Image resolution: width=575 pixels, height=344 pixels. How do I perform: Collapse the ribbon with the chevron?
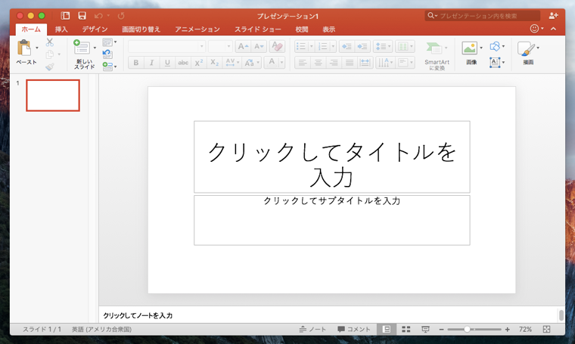pyautogui.click(x=553, y=29)
